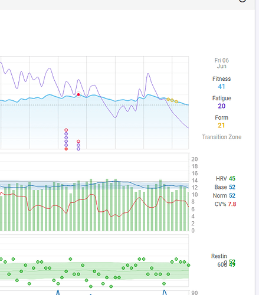Click the red hollow circle atop the shorter stack
Viewport: 259px width, 295px height.
click(x=78, y=141)
